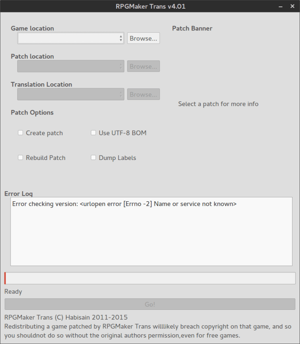
Task: Open the Game location combo box
Action: (x=71, y=38)
